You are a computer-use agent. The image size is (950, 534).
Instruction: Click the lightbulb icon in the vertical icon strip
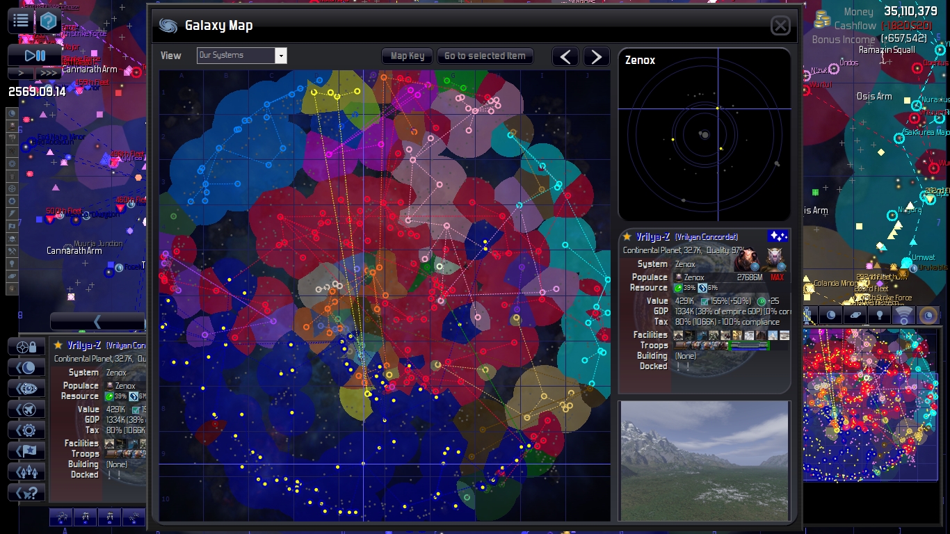click(x=12, y=264)
